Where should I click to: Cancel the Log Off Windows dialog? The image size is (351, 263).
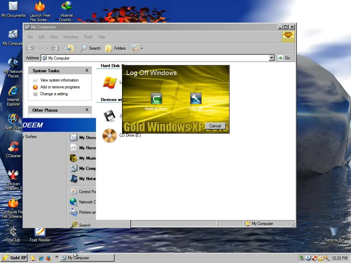[x=215, y=126]
